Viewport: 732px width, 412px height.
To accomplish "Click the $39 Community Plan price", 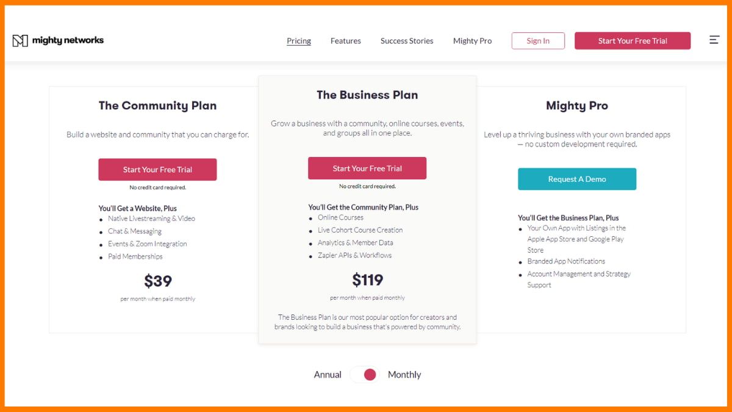I will 158,281.
